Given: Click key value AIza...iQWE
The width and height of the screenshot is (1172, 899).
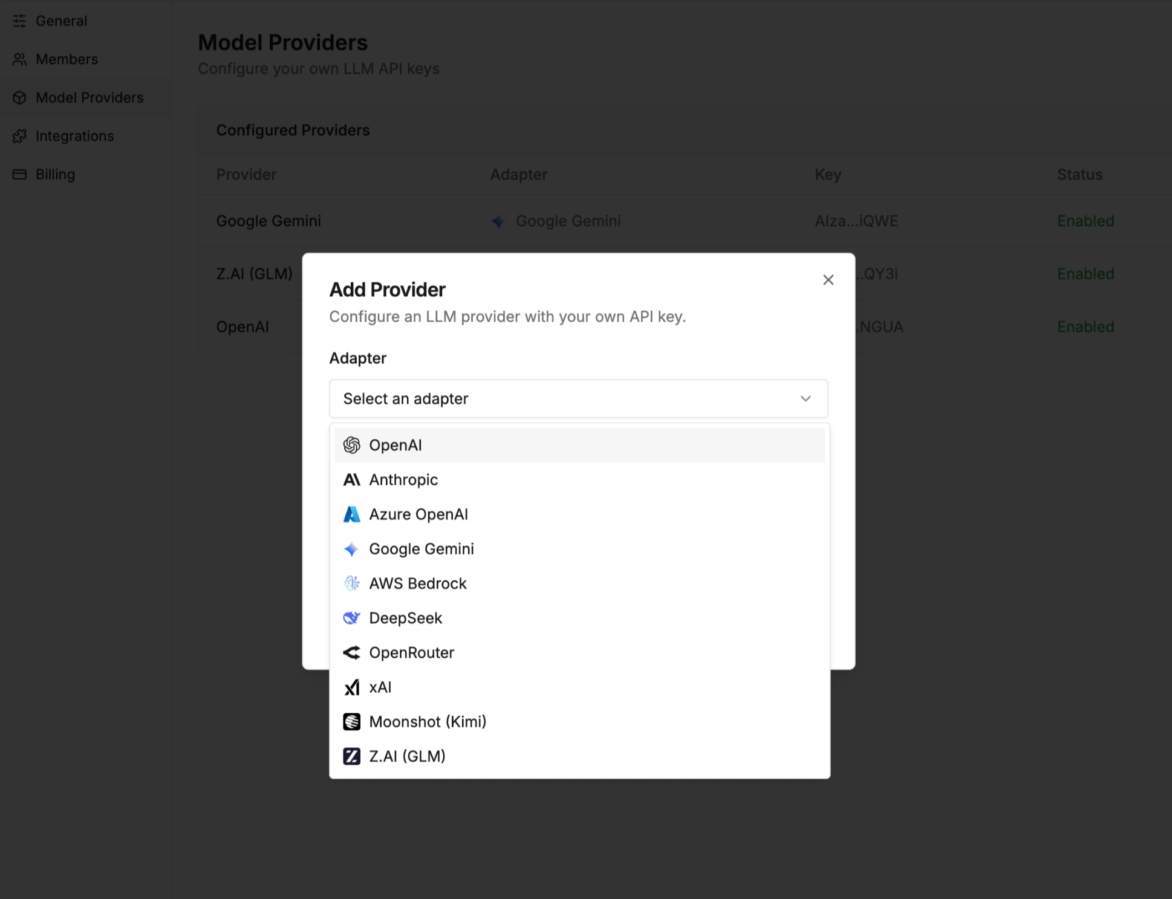Looking at the screenshot, I should [x=856, y=221].
